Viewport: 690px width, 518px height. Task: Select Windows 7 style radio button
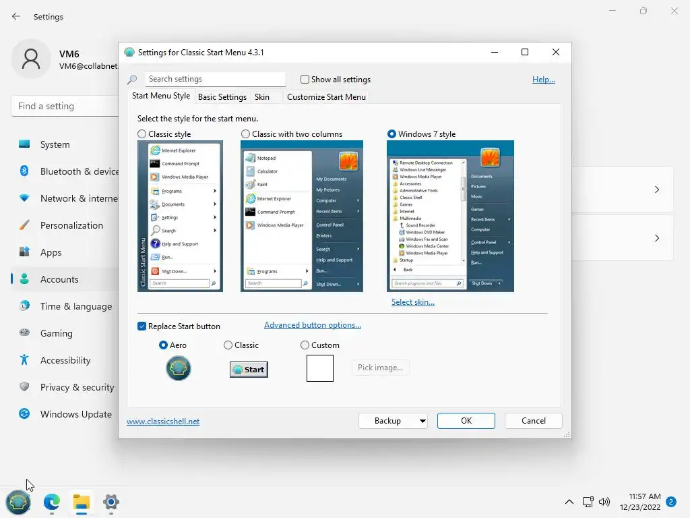391,134
